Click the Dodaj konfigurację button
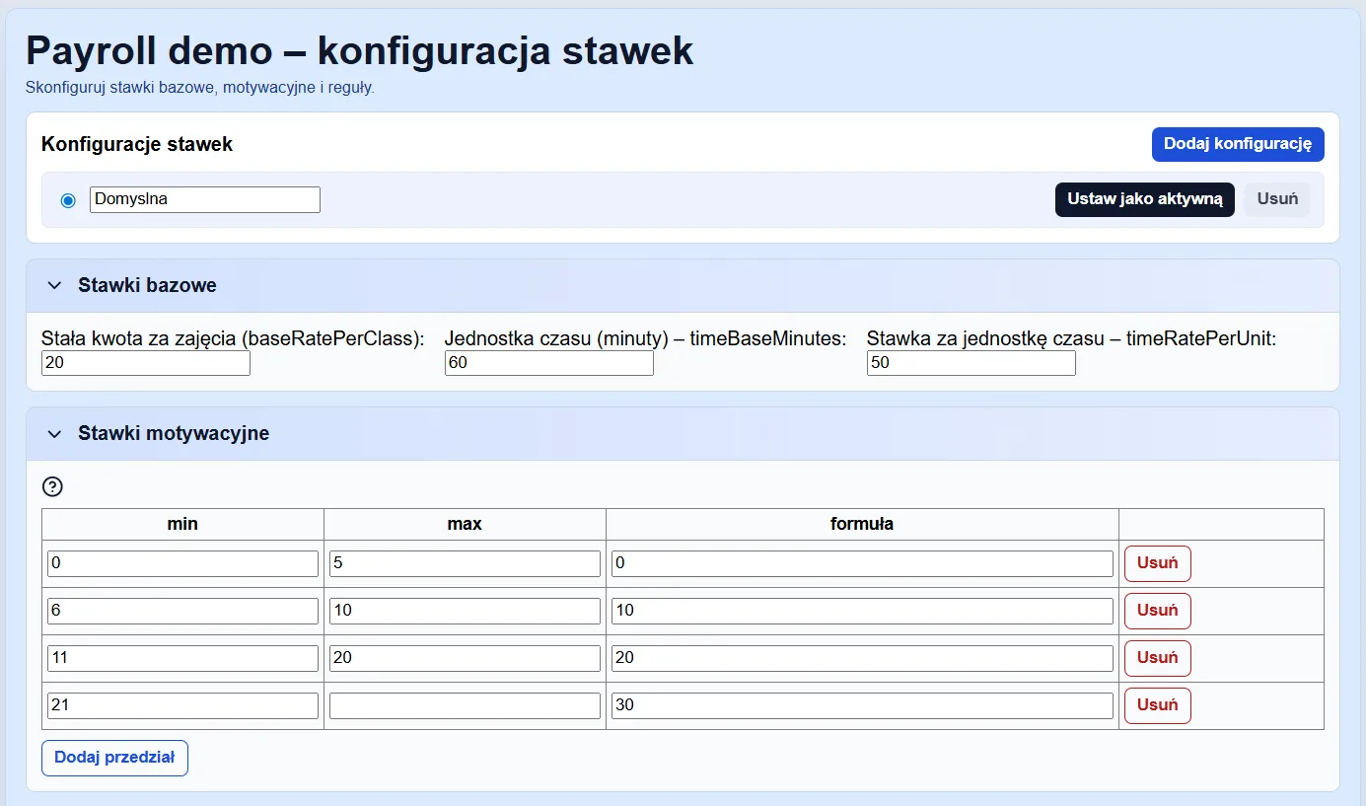 [x=1237, y=144]
